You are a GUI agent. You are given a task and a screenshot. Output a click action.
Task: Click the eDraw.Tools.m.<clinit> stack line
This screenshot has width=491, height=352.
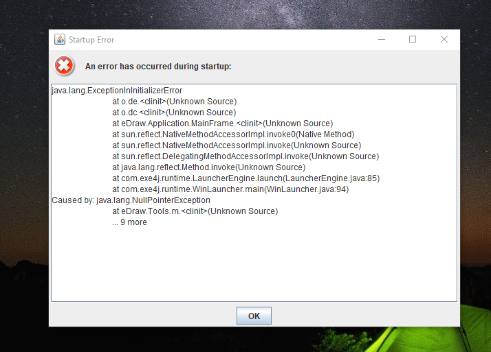195,211
